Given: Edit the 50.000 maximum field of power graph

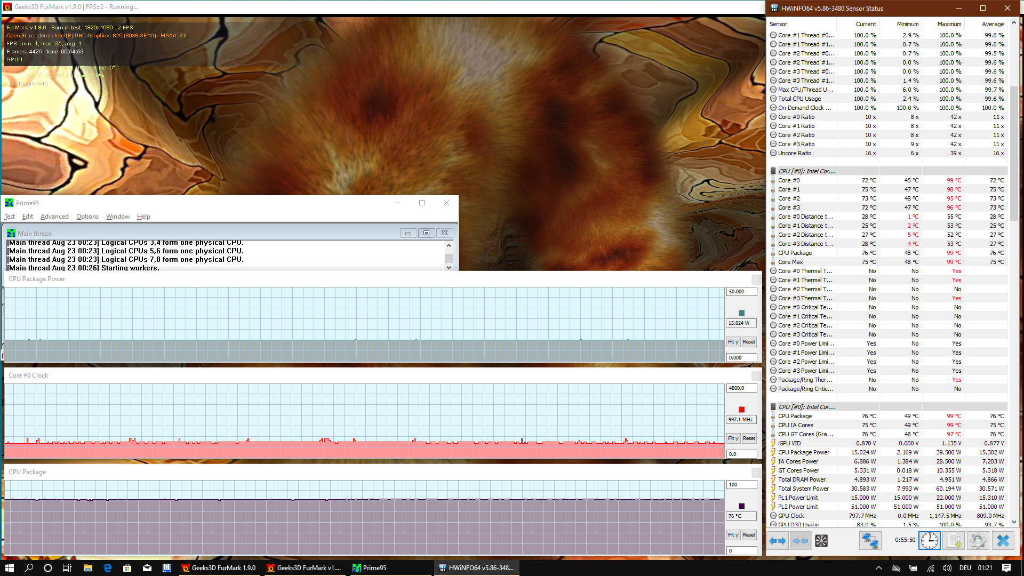Looking at the screenshot, I should pyautogui.click(x=741, y=292).
